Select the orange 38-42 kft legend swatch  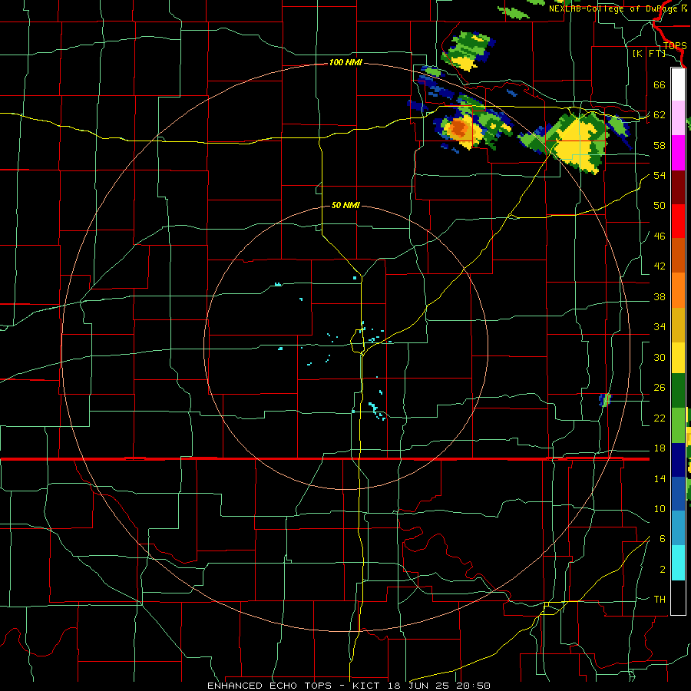(x=678, y=290)
